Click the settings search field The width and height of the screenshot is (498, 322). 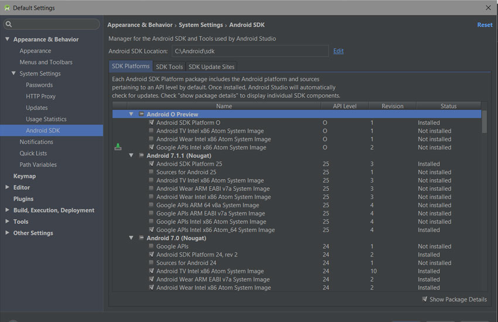pyautogui.click(x=52, y=24)
